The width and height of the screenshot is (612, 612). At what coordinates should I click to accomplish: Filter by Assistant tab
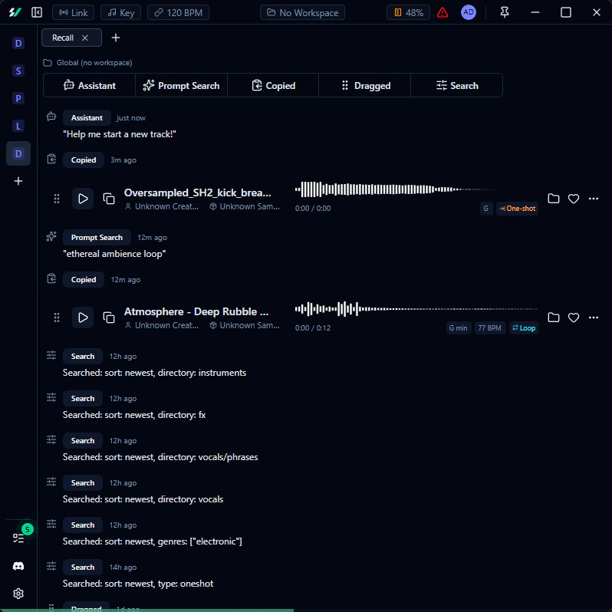click(x=90, y=85)
